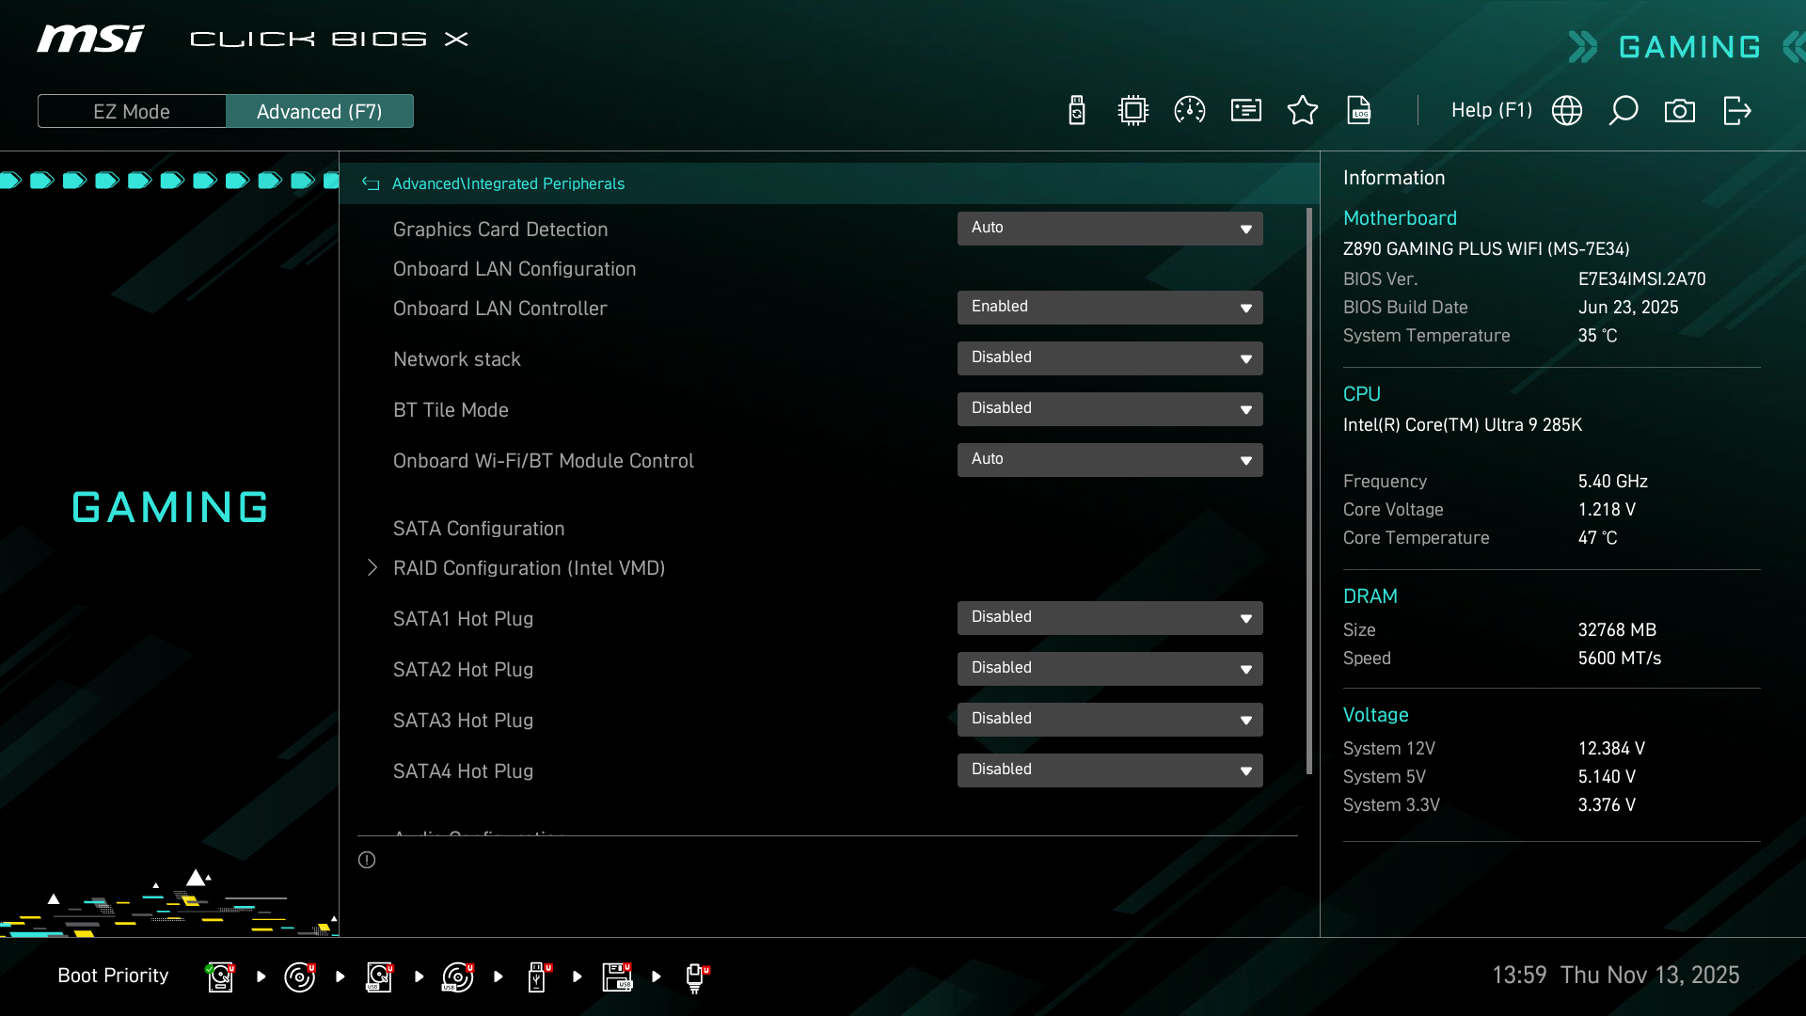This screenshot has height=1016, width=1806.
Task: Select the USB floppy boot device icon
Action: pos(617,976)
